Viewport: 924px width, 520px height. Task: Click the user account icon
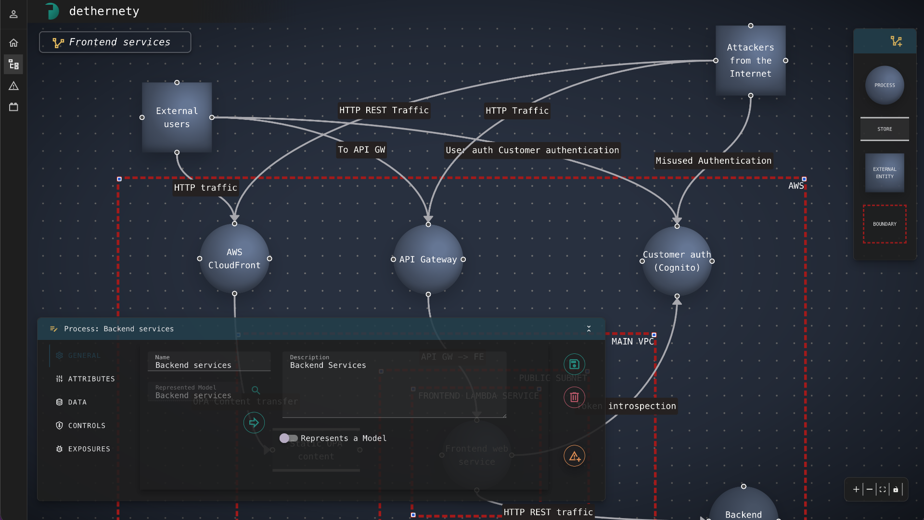pos(13,14)
